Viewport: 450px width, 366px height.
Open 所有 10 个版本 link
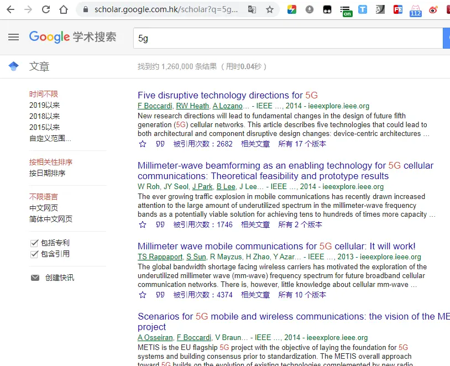pos(302,295)
